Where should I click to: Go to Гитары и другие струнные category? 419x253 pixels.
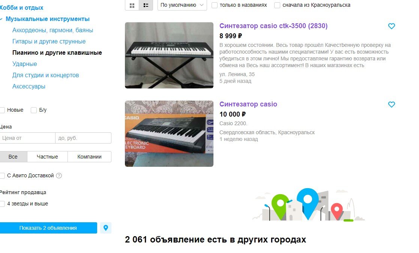tap(49, 41)
